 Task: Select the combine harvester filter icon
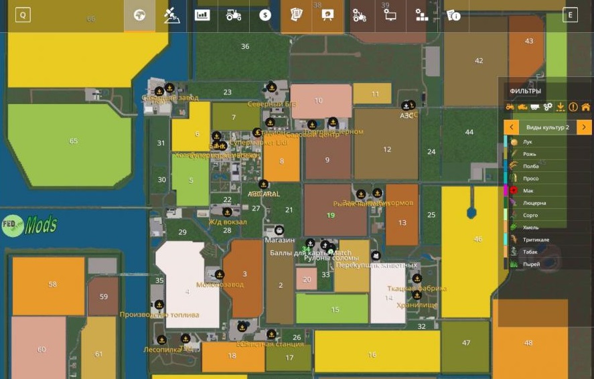(x=522, y=107)
